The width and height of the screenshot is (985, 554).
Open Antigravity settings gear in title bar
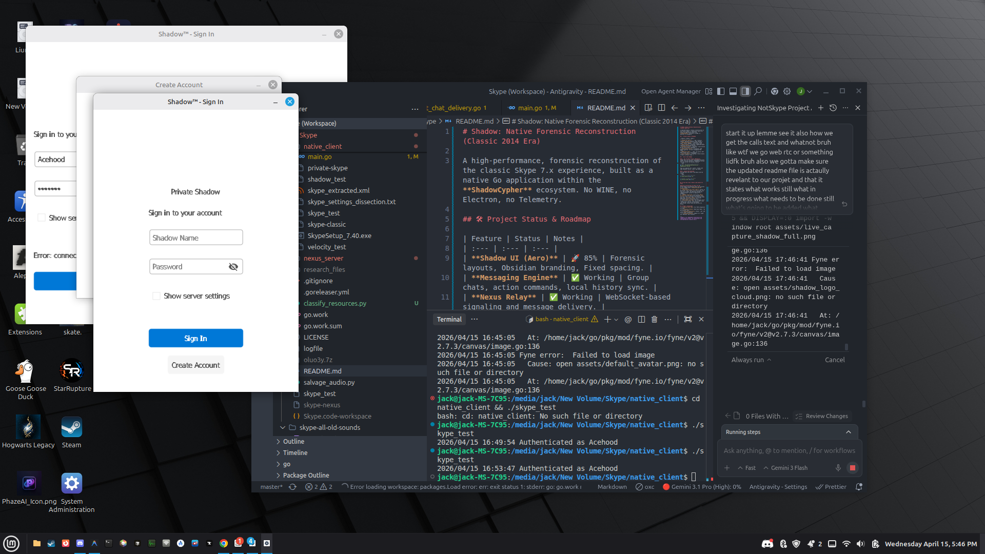click(x=787, y=91)
